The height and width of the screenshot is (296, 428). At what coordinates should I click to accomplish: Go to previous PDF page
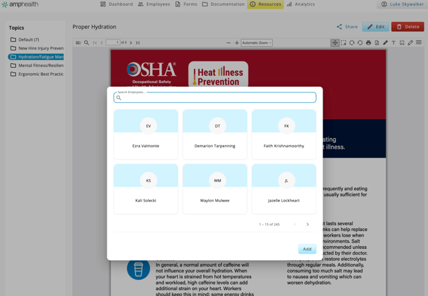tap(102, 43)
